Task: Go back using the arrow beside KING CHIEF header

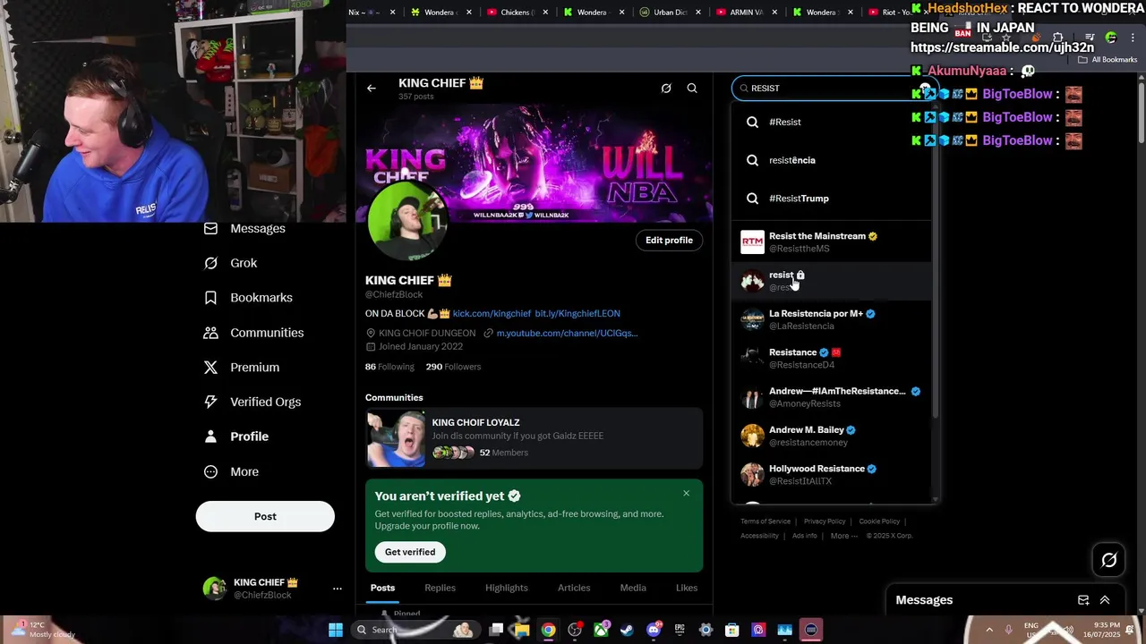Action: pos(372,88)
